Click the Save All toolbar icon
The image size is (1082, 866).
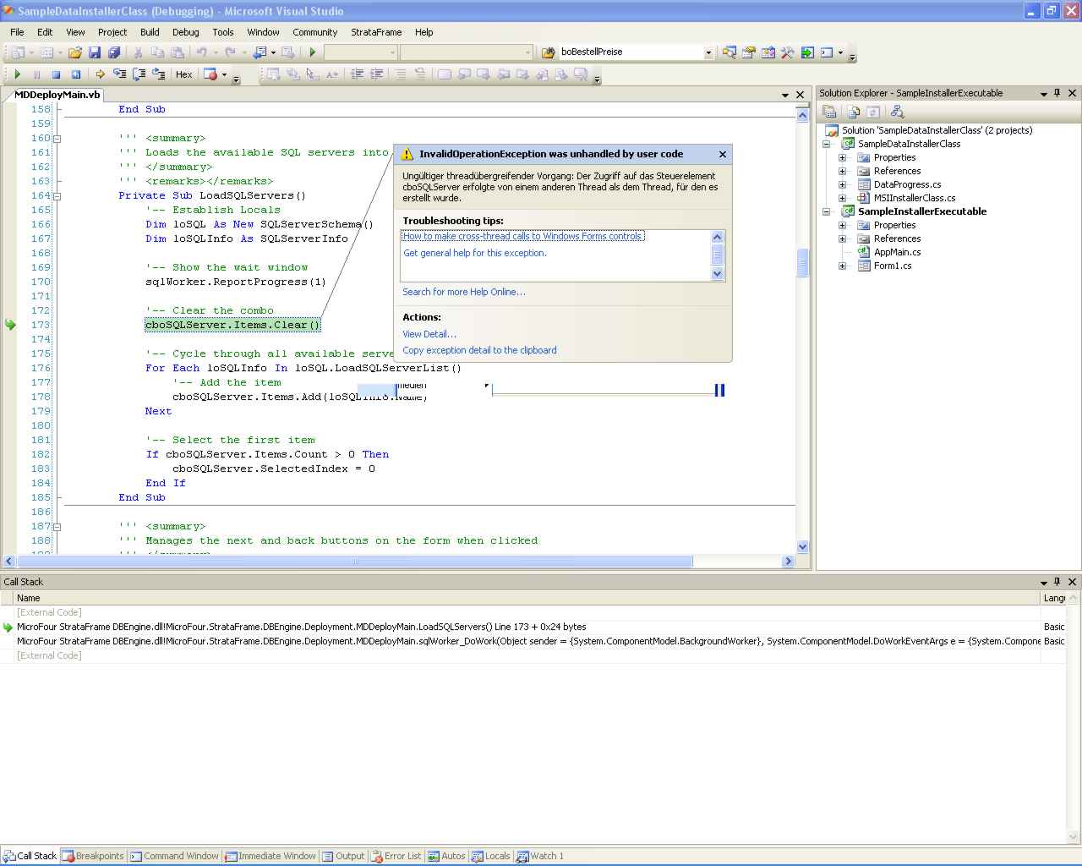coord(113,52)
